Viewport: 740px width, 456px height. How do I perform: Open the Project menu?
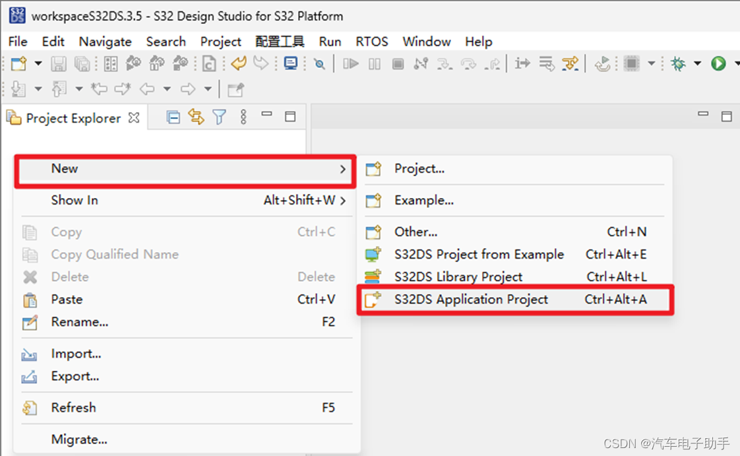tap(220, 42)
